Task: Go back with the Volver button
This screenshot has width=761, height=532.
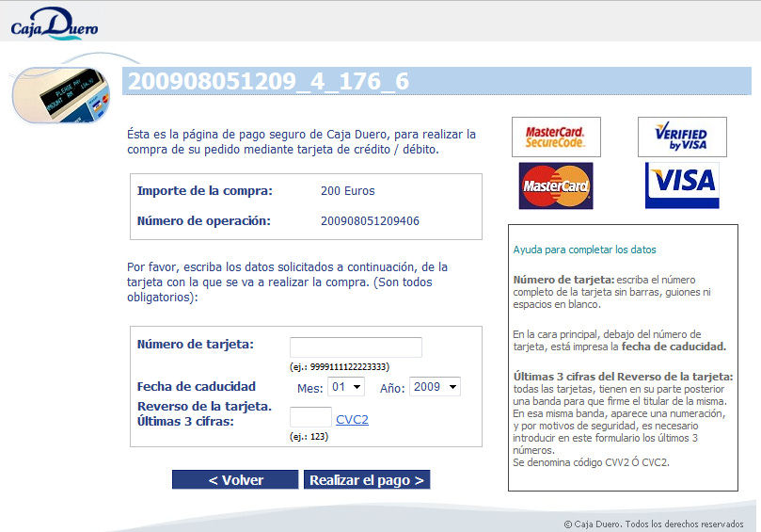Action: (x=235, y=479)
